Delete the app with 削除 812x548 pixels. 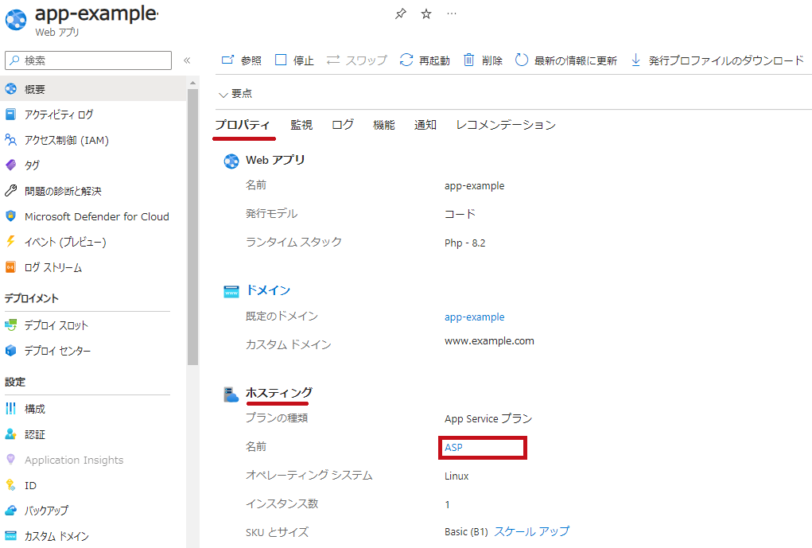tap(483, 60)
